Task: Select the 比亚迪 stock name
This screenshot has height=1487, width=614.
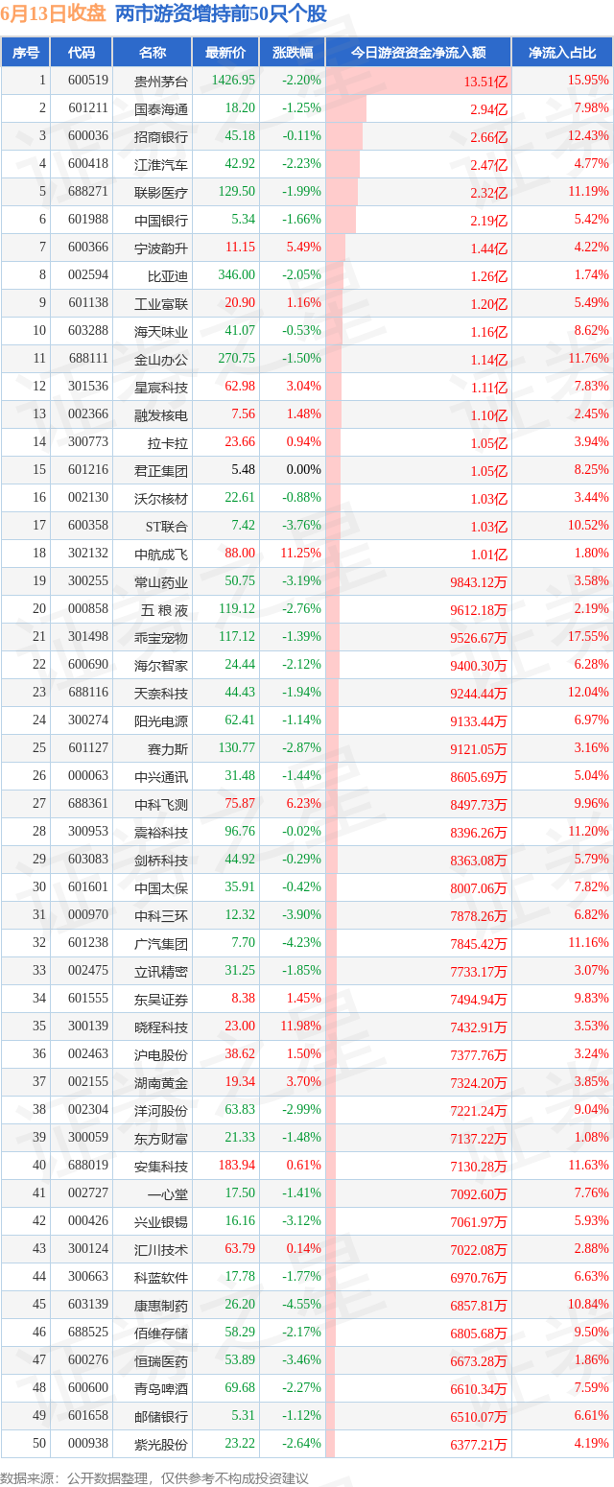Action: 168,275
